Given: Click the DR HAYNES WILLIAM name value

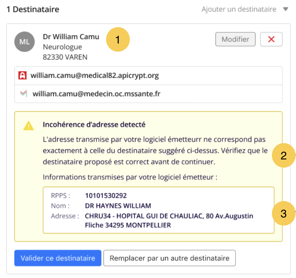Looking at the screenshot, I should click(x=118, y=206).
